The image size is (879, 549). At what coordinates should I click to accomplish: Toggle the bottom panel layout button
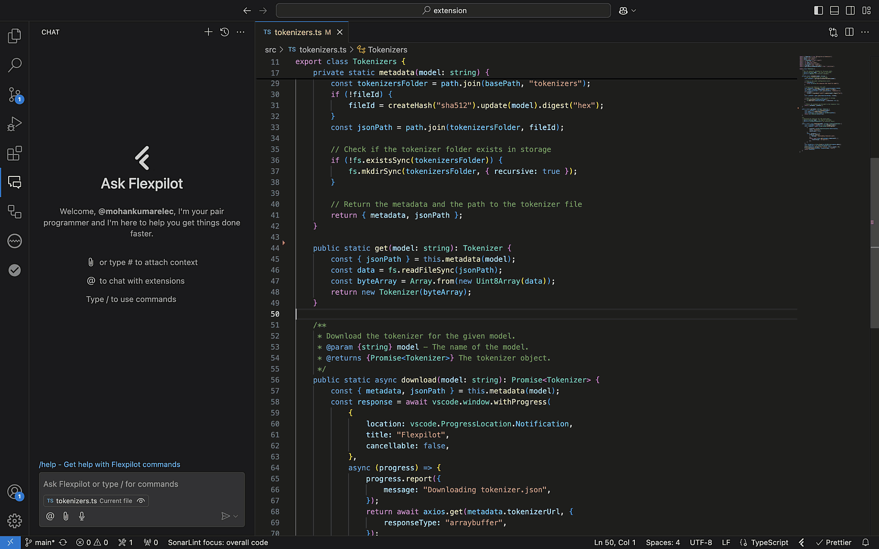(834, 10)
